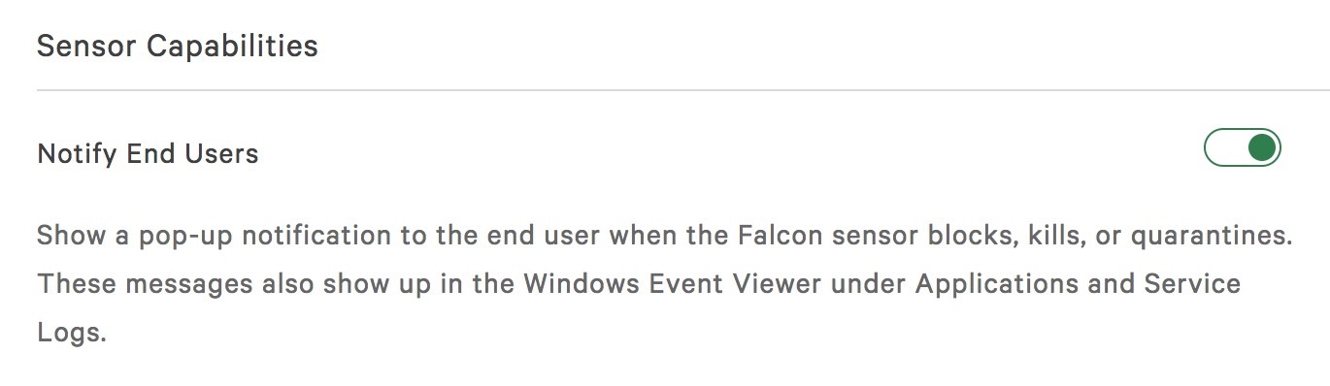Click the empty left half of the toggle
The width and height of the screenshot is (1330, 386).
[x=1224, y=148]
